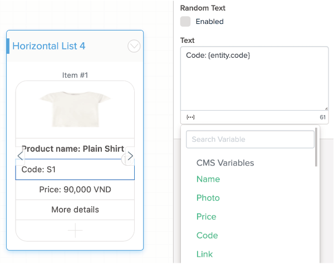This screenshot has height=264, width=334.
Task: Go to the previous list item
Action: [21, 157]
